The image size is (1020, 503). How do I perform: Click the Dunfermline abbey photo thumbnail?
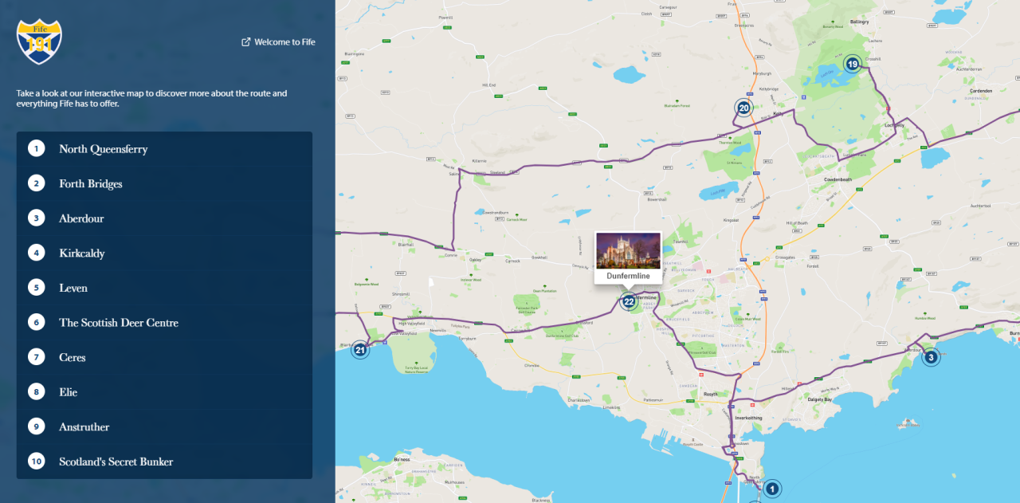628,253
